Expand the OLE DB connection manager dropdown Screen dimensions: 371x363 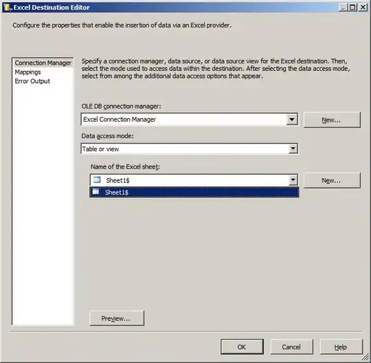coord(292,120)
